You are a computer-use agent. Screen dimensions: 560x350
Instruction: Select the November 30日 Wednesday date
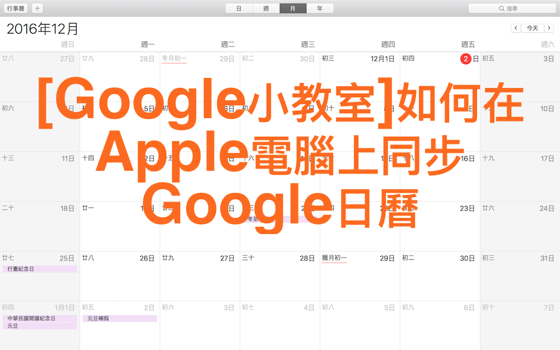[307, 59]
